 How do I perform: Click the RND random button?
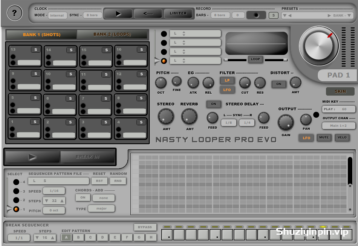tap(118, 181)
